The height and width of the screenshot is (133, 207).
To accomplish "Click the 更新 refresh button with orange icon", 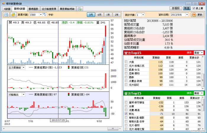I will [198, 15].
